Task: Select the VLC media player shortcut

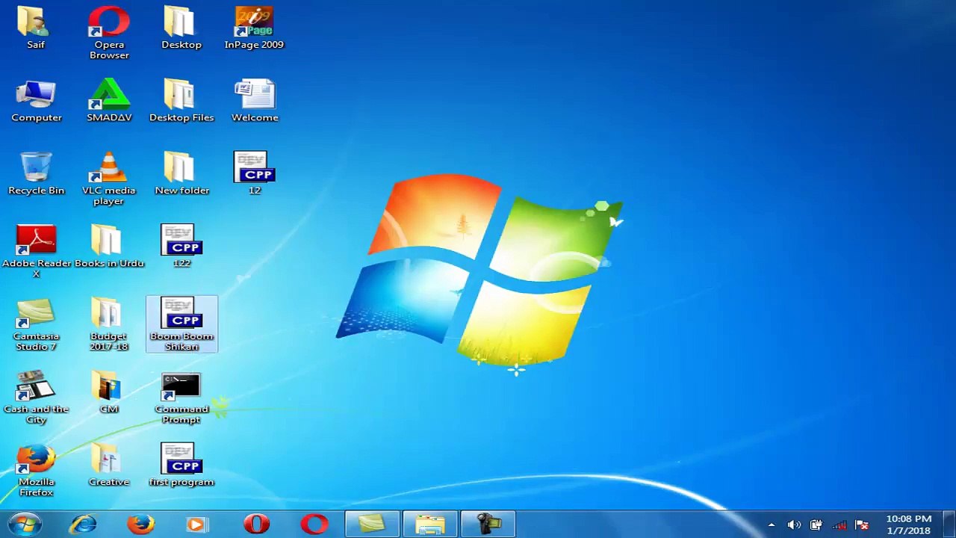Action: (x=109, y=179)
